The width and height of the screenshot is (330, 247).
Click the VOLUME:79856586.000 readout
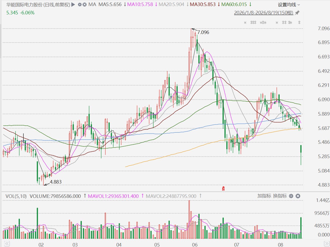(55, 196)
